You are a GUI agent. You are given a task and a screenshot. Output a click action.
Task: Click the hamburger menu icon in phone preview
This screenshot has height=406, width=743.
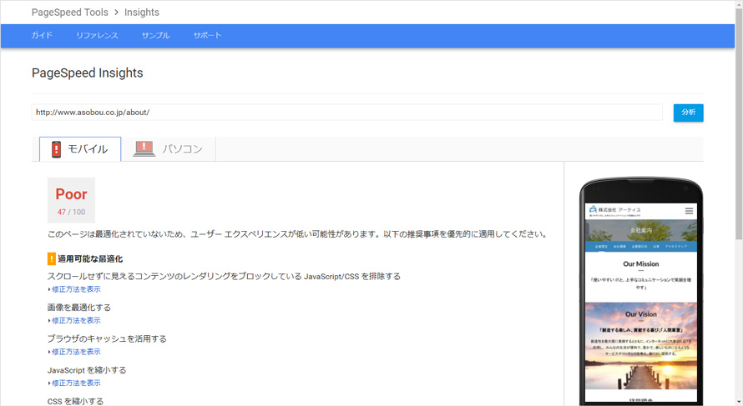[x=689, y=211]
